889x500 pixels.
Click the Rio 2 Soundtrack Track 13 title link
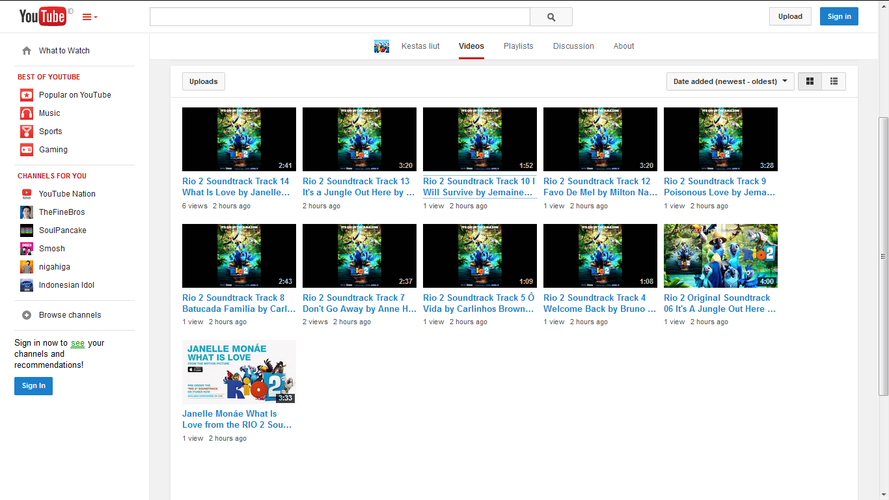pos(359,187)
